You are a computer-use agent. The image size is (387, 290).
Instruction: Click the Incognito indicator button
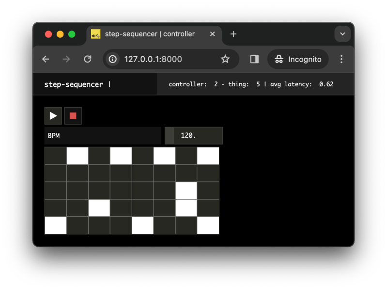(x=298, y=59)
